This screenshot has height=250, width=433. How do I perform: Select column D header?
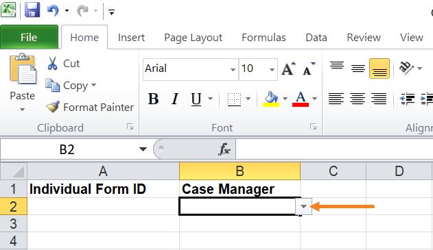pyautogui.click(x=399, y=171)
